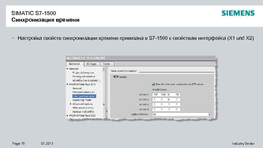
Task: Click the My1500 [CPU 1516-3 PN/DP] title
Action: tap(85, 58)
